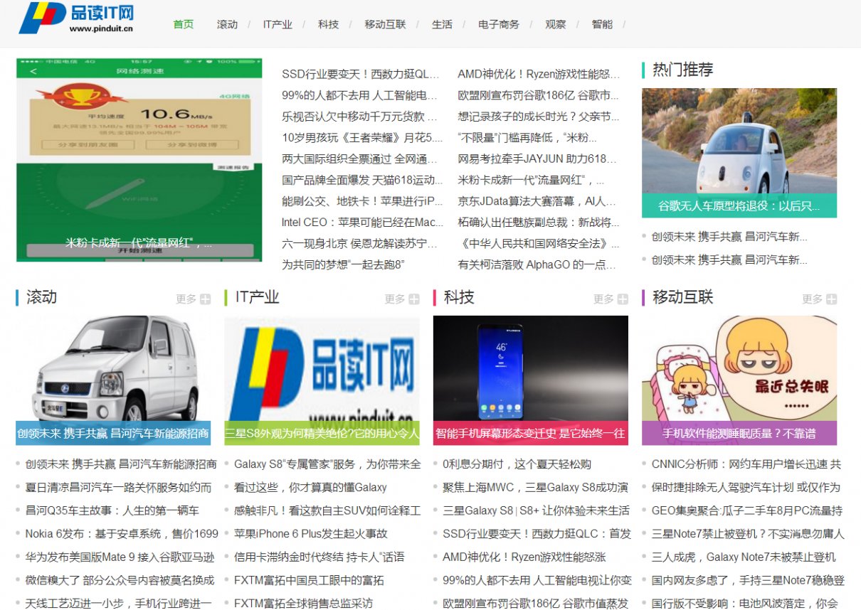Viewport: 861px width, 610px height.
Task: Open 'Galaxy S8“专属管家”服务，为你带来全' article
Action: [327, 464]
